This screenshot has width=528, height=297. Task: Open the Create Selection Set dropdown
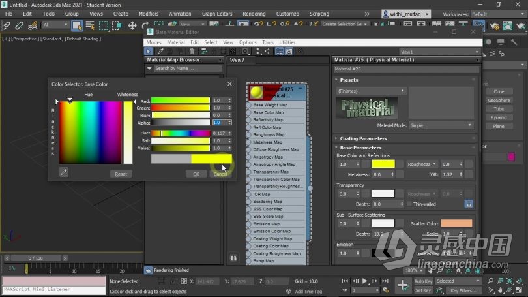coord(344,24)
